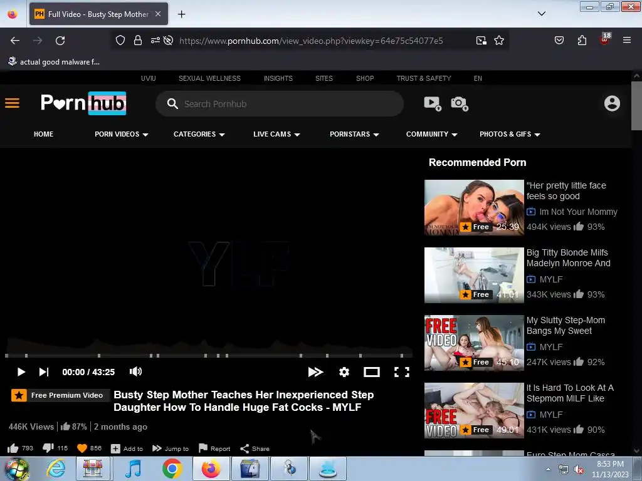This screenshot has height=481, width=642.
Task: Click the site logo
Action: 83,103
